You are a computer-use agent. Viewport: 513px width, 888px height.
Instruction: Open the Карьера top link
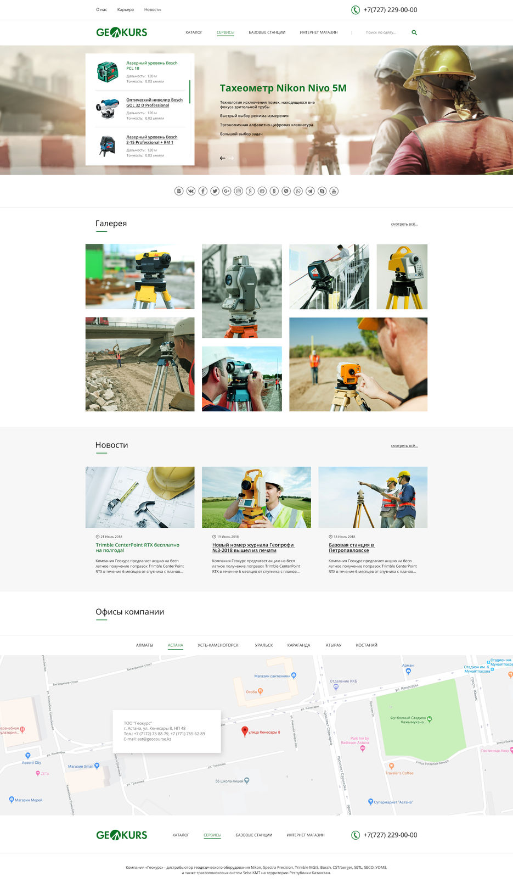[x=126, y=10]
